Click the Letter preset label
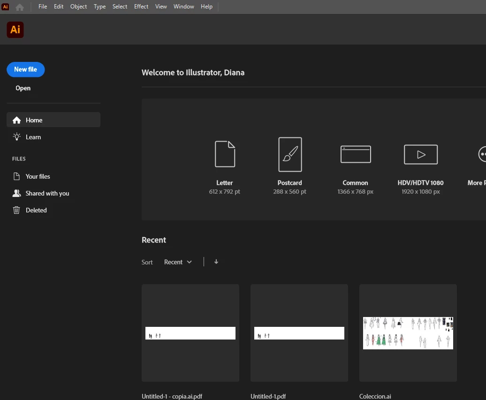486x400 pixels. tap(225, 183)
